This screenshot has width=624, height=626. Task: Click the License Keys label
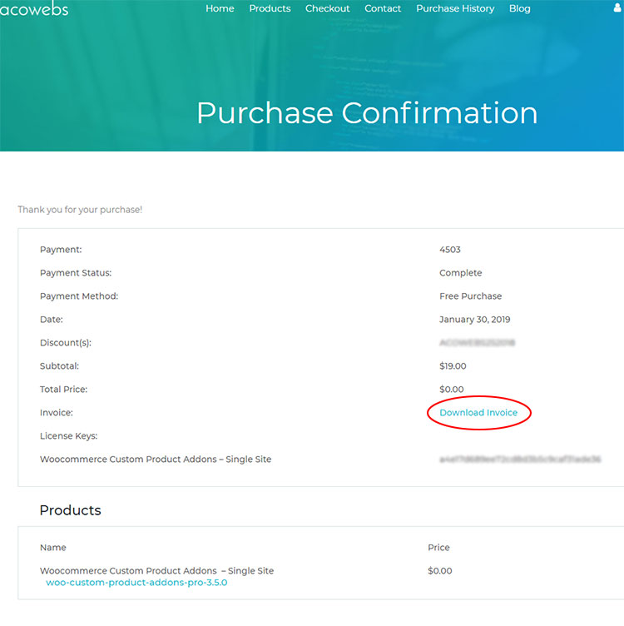68,436
